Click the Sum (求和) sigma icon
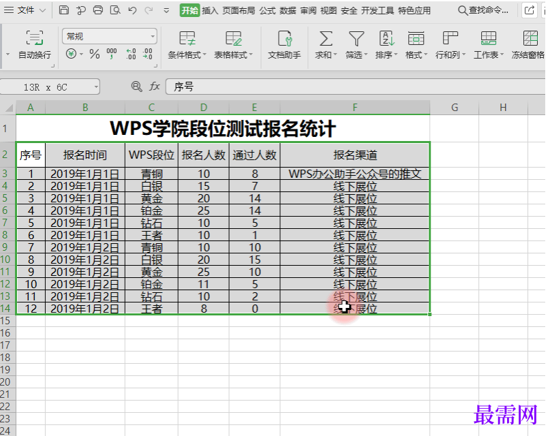The height and width of the screenshot is (436, 550). point(326,39)
